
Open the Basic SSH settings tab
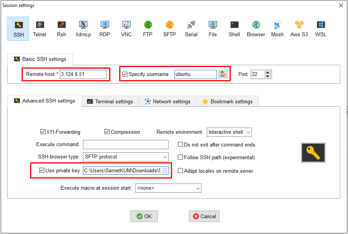[x=40, y=59]
